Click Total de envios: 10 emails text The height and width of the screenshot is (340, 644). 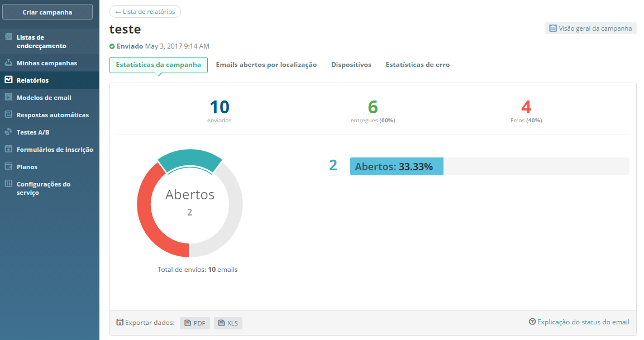click(x=198, y=269)
